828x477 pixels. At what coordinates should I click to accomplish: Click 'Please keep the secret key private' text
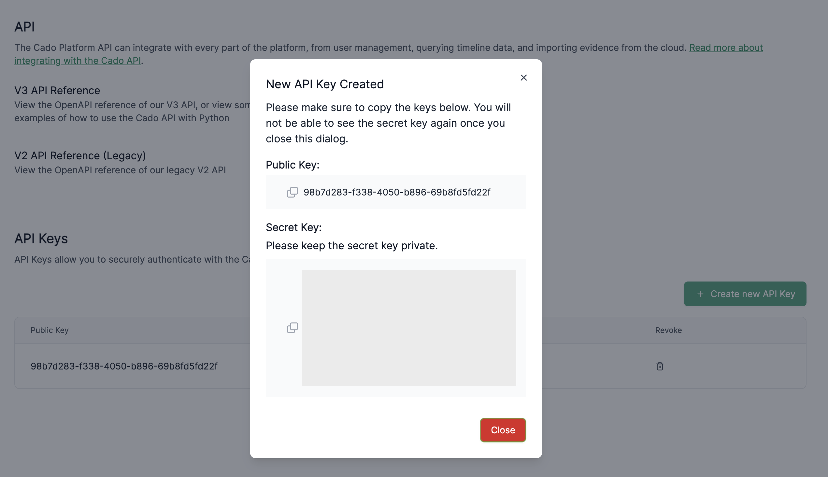tap(351, 245)
